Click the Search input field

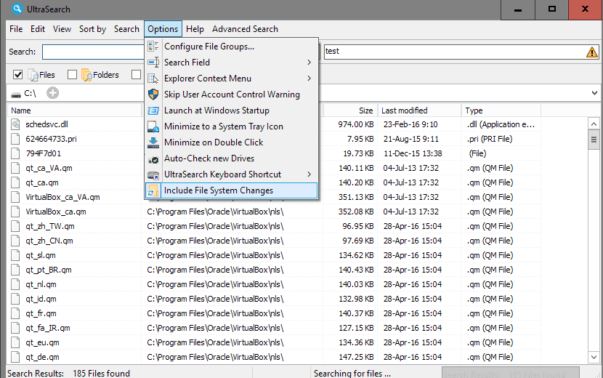pos(93,52)
